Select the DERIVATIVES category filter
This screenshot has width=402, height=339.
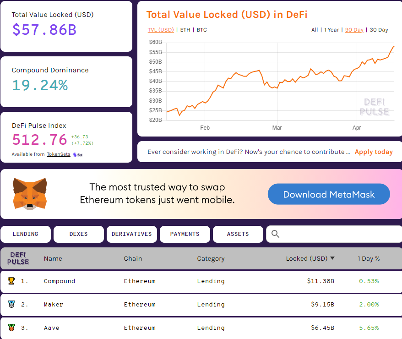(131, 234)
